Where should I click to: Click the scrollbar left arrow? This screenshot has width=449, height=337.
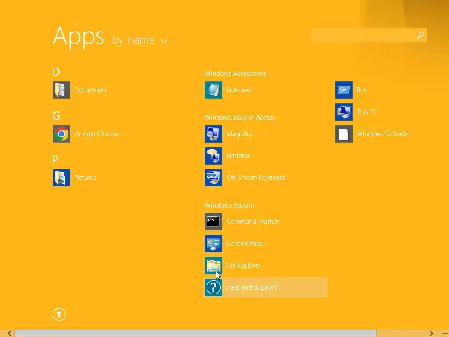(10, 333)
